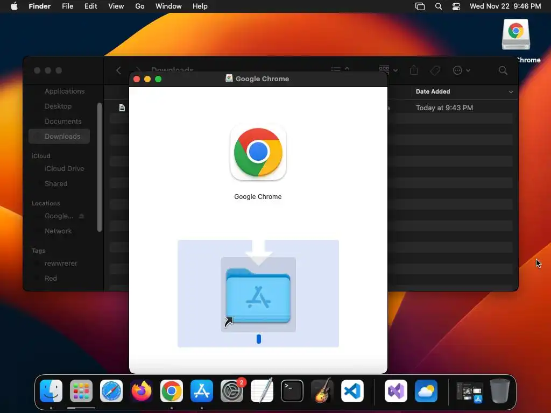The width and height of the screenshot is (551, 413).
Task: Select the Red tag in sidebar
Action: tap(51, 279)
